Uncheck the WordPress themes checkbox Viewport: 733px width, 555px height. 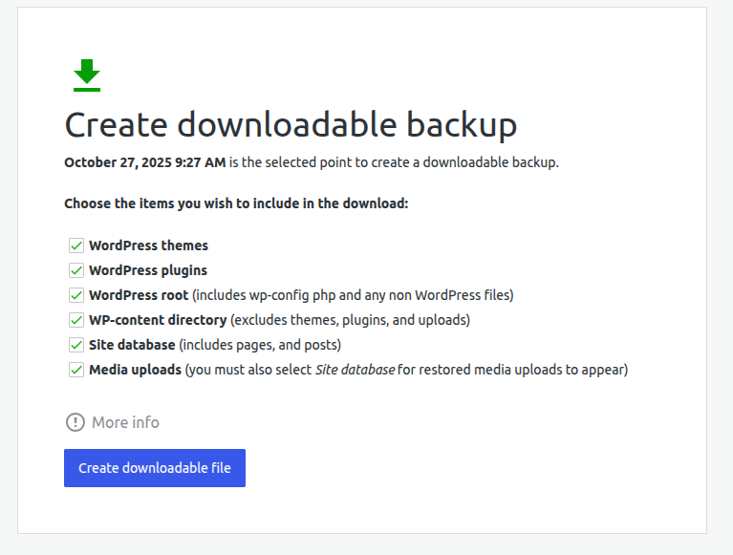(76, 245)
